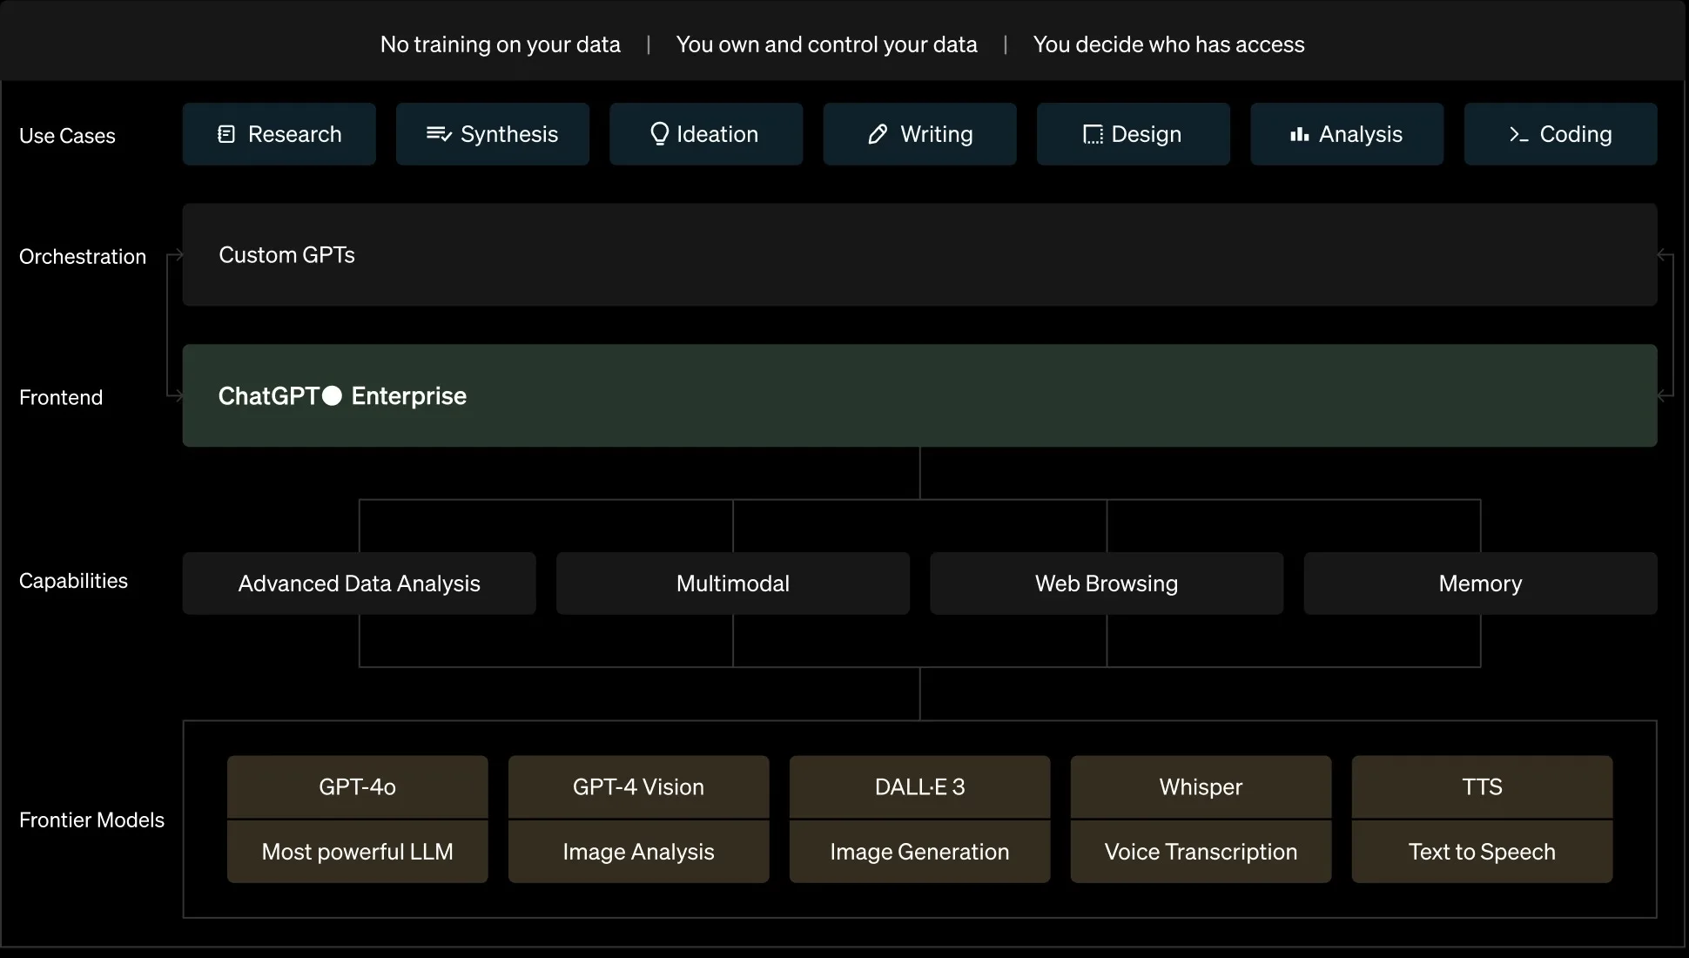The image size is (1689, 958).
Task: Open the Web Browsing capability box
Action: pos(1107,584)
